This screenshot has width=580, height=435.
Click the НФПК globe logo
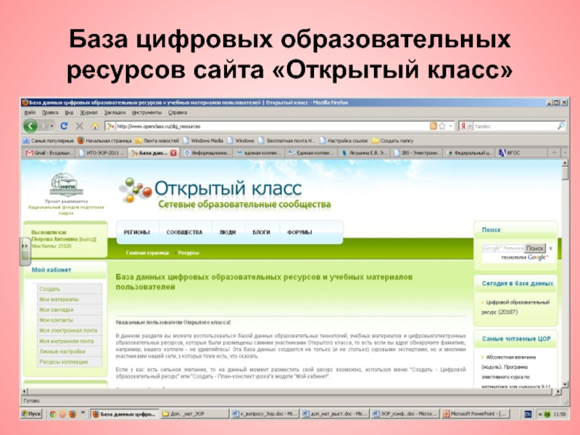point(66,185)
